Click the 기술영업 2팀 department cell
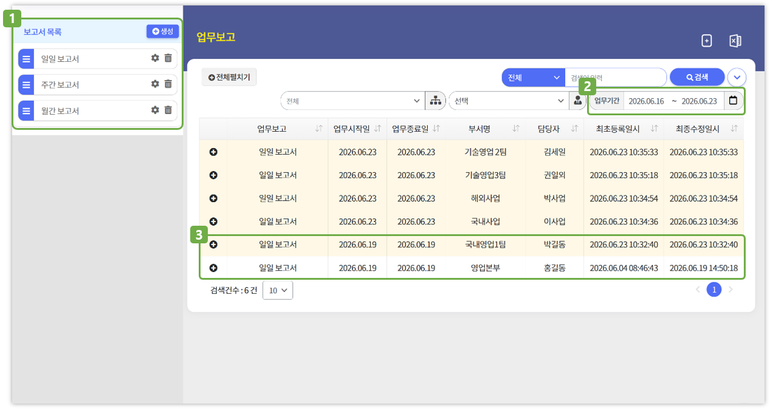The image size is (770, 409). (486, 152)
